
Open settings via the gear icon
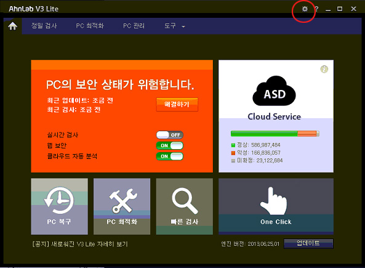coord(305,9)
